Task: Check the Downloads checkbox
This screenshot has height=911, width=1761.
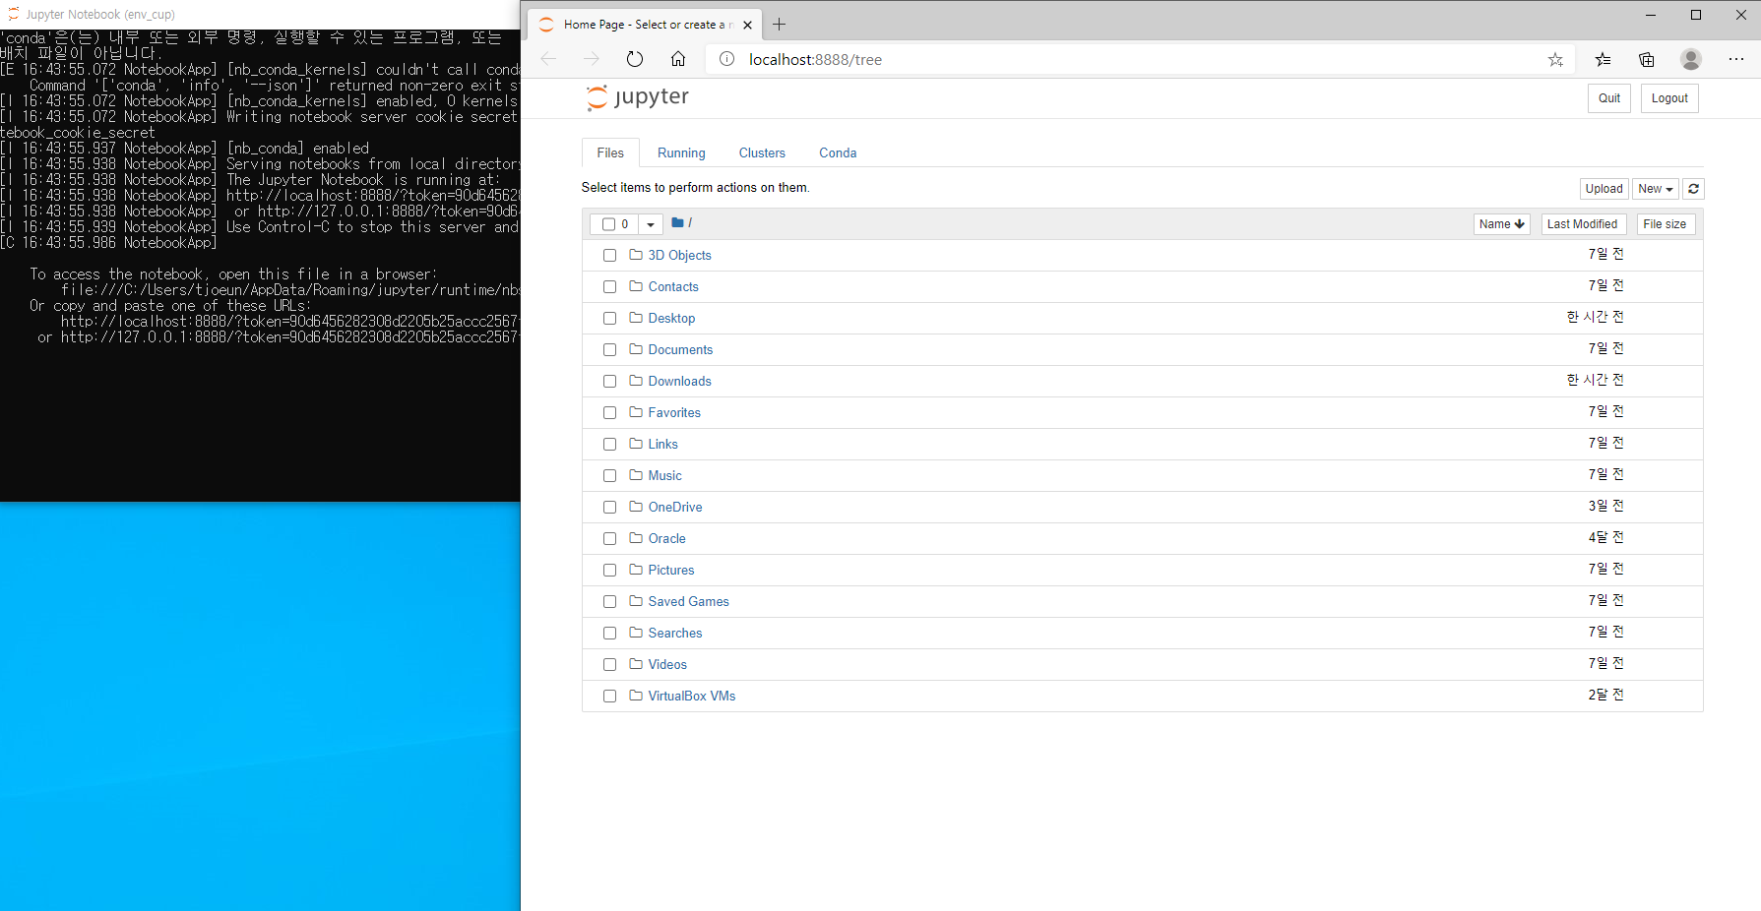Action: click(x=609, y=382)
